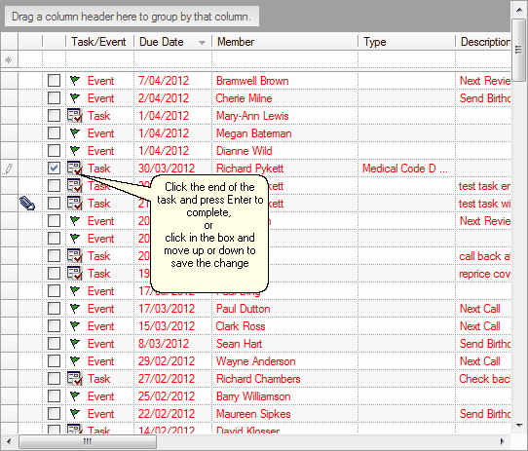Tick the checkbox for Sean Hart's event
Screen dimensions: 528x451
[54, 343]
